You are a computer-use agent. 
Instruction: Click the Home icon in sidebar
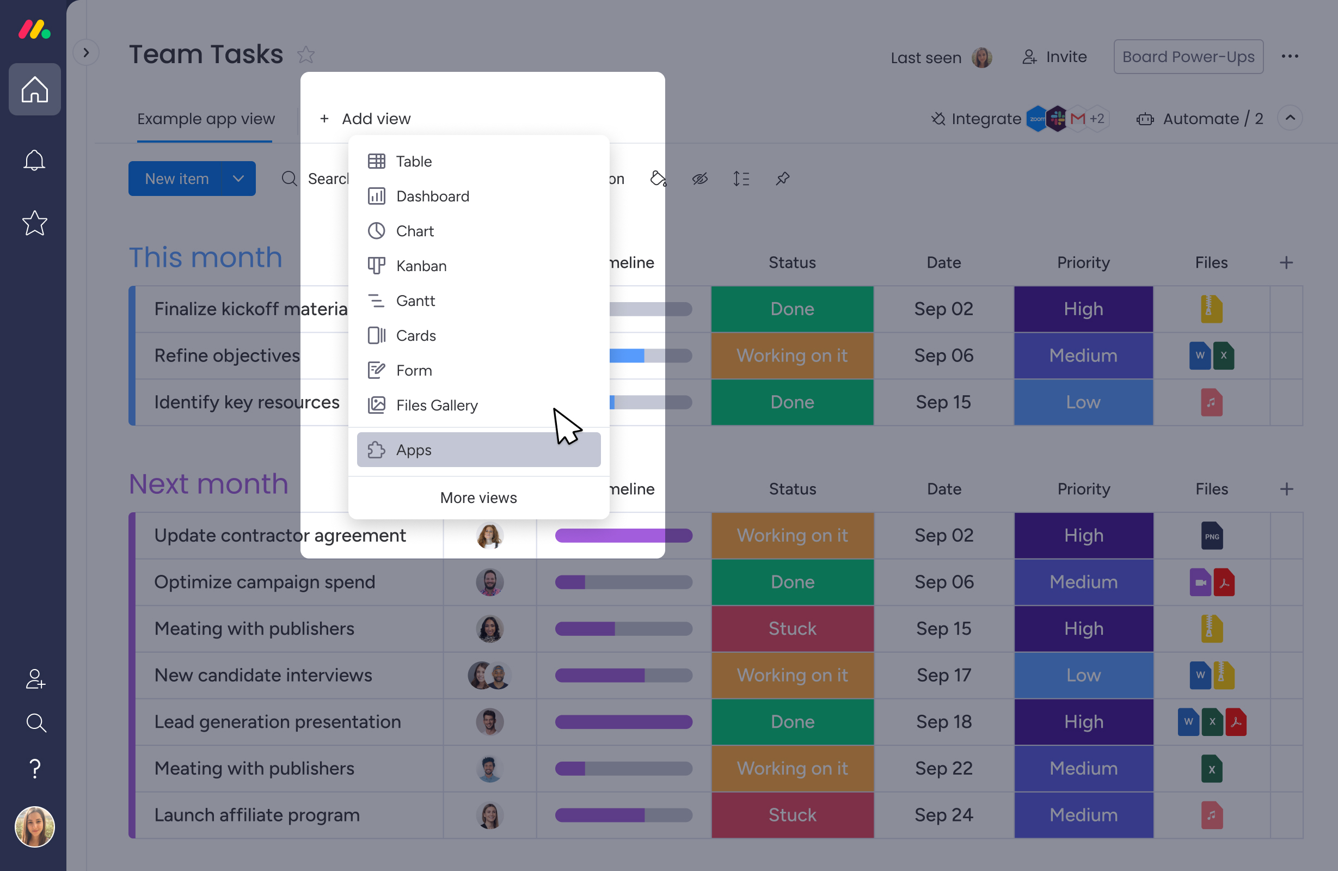[34, 89]
